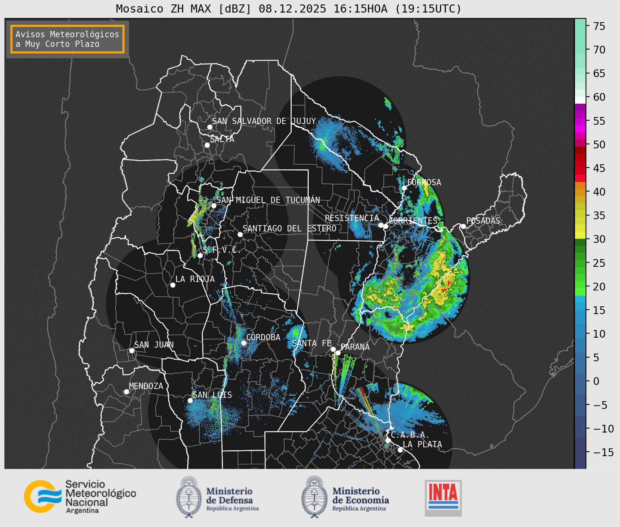Click the FORMOSA text label
Image resolution: width=620 pixels, height=527 pixels.
(x=424, y=182)
